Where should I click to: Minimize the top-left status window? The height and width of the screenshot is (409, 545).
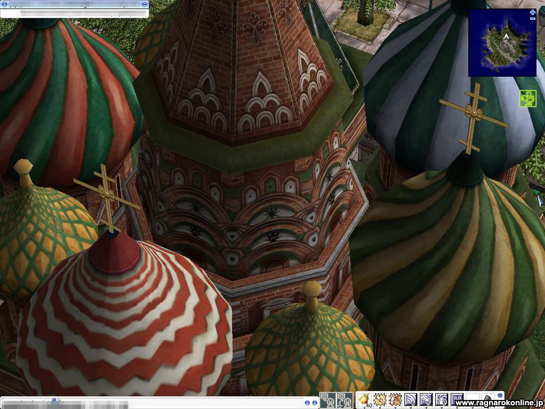coord(145,4)
